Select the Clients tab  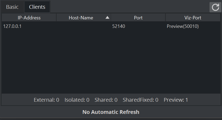(37, 7)
